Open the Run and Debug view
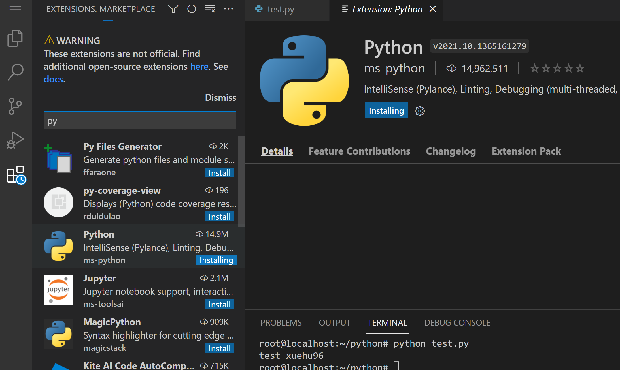 [15, 140]
